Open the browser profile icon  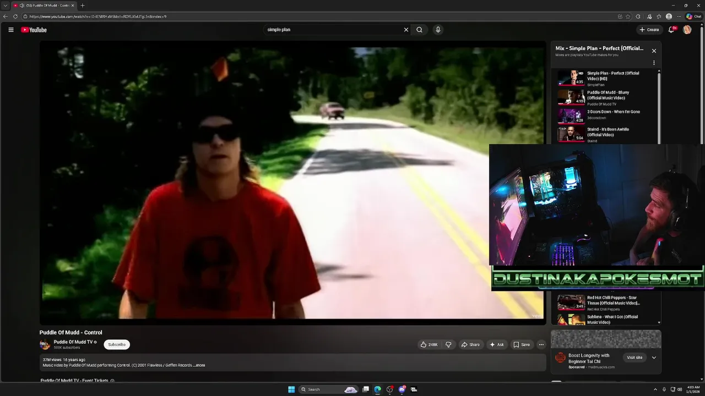point(669,16)
